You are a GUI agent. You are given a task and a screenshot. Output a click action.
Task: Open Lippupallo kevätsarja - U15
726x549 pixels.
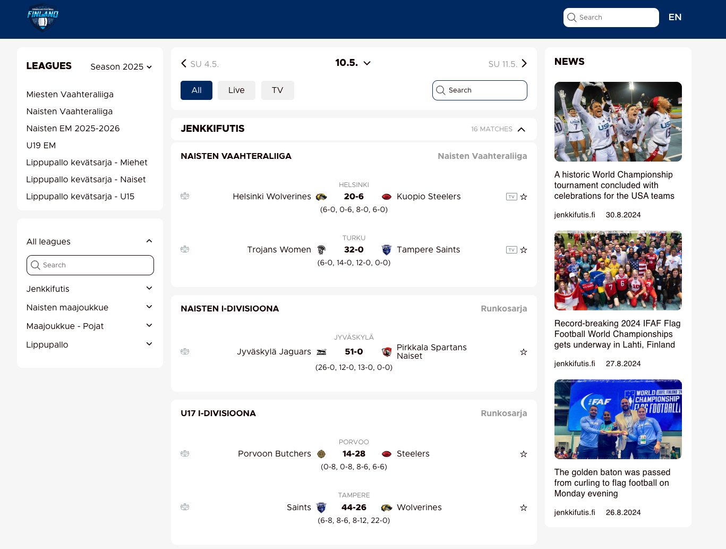click(81, 197)
